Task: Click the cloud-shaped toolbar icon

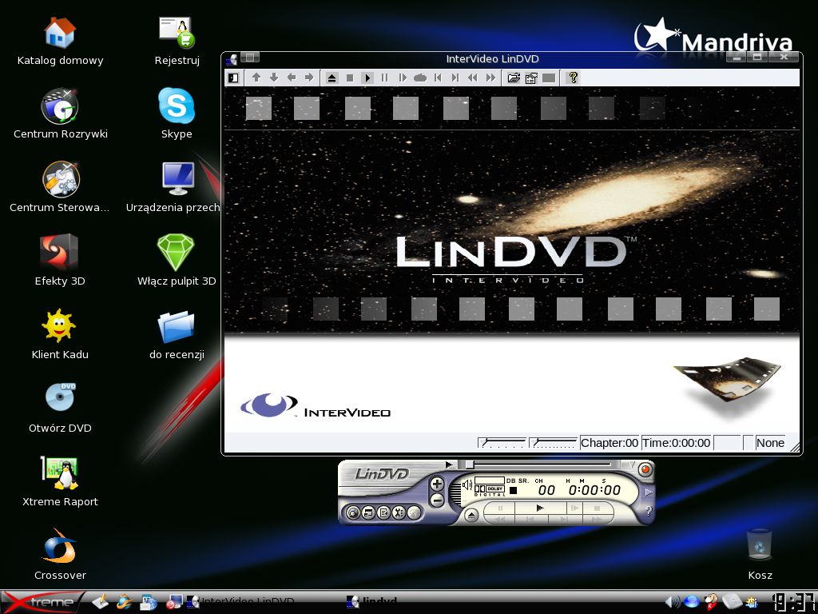Action: (420, 78)
